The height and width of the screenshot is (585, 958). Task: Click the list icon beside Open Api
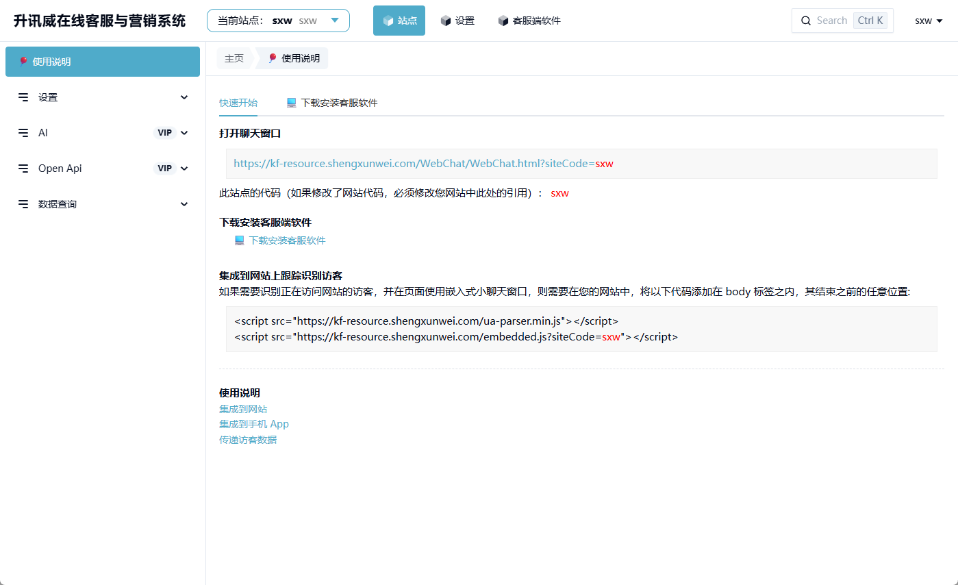23,169
